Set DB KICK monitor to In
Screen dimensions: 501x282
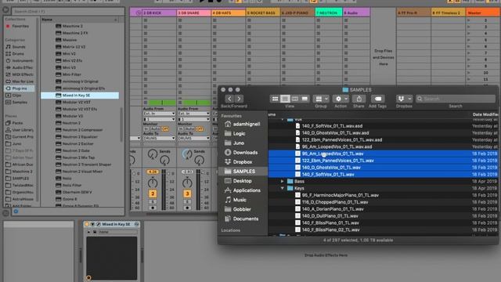146,128
